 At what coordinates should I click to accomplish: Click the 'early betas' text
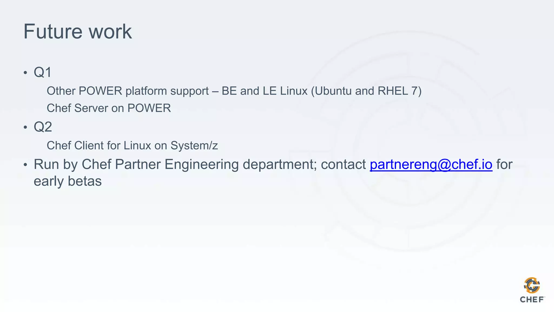(x=68, y=181)
